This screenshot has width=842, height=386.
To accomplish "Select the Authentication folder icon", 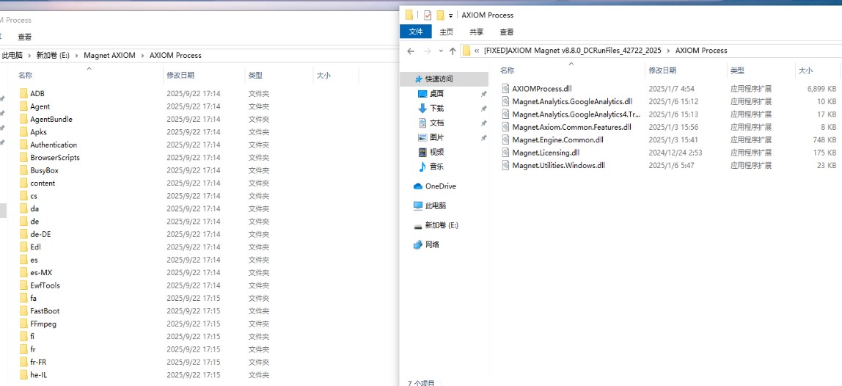I will pos(23,145).
